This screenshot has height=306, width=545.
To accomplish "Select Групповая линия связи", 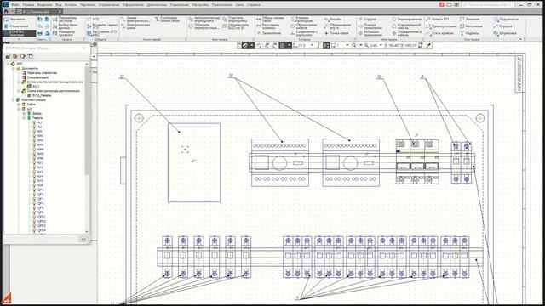I will pos(168,19).
